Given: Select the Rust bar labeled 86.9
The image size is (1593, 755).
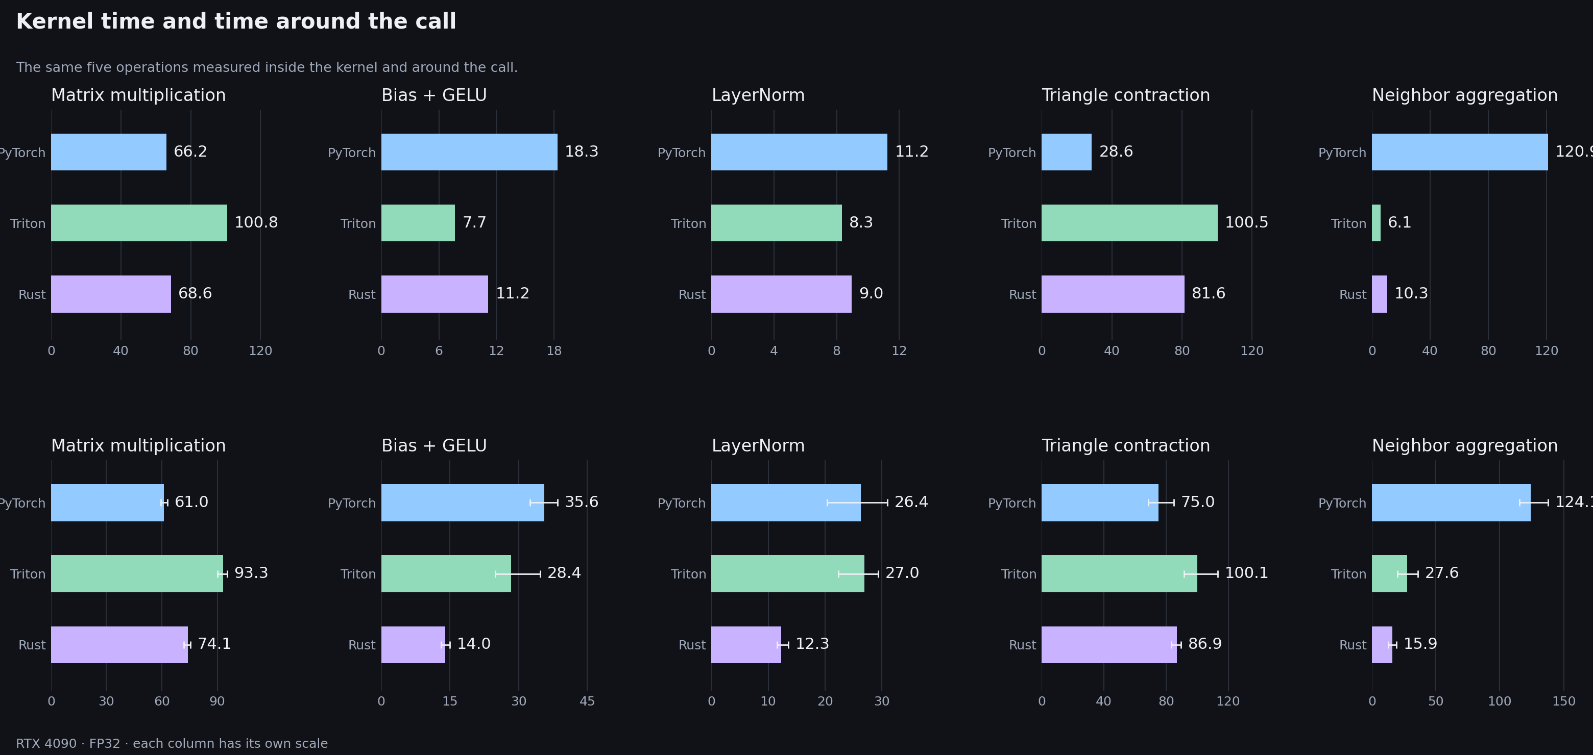Looking at the screenshot, I should 1109,645.
